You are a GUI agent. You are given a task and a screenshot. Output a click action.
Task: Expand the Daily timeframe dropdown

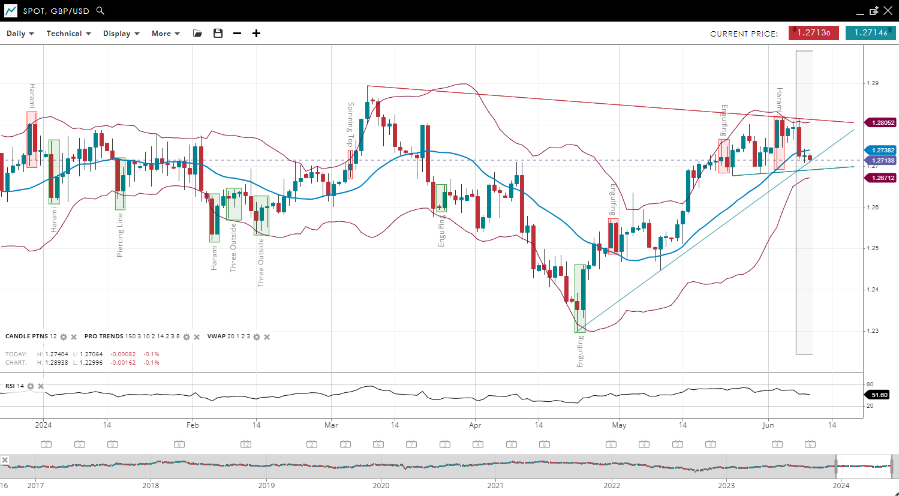[20, 34]
